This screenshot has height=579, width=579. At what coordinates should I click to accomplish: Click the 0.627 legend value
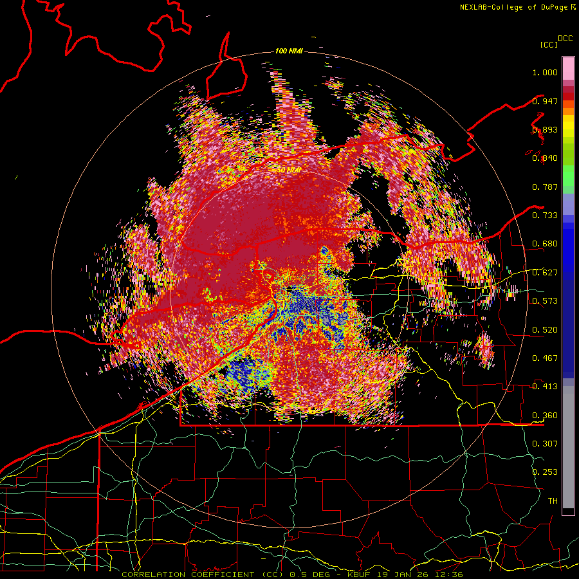point(545,273)
